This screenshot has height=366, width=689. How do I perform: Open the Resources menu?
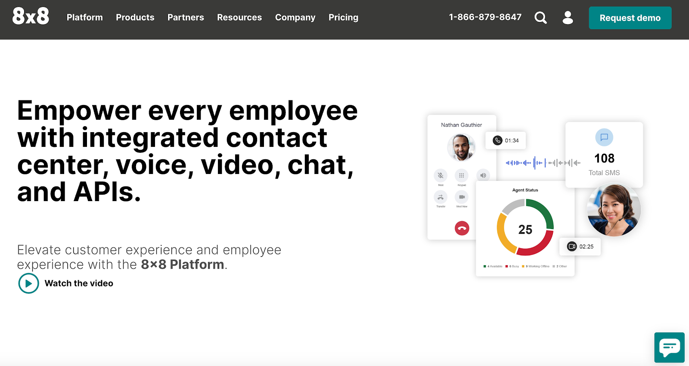(239, 17)
